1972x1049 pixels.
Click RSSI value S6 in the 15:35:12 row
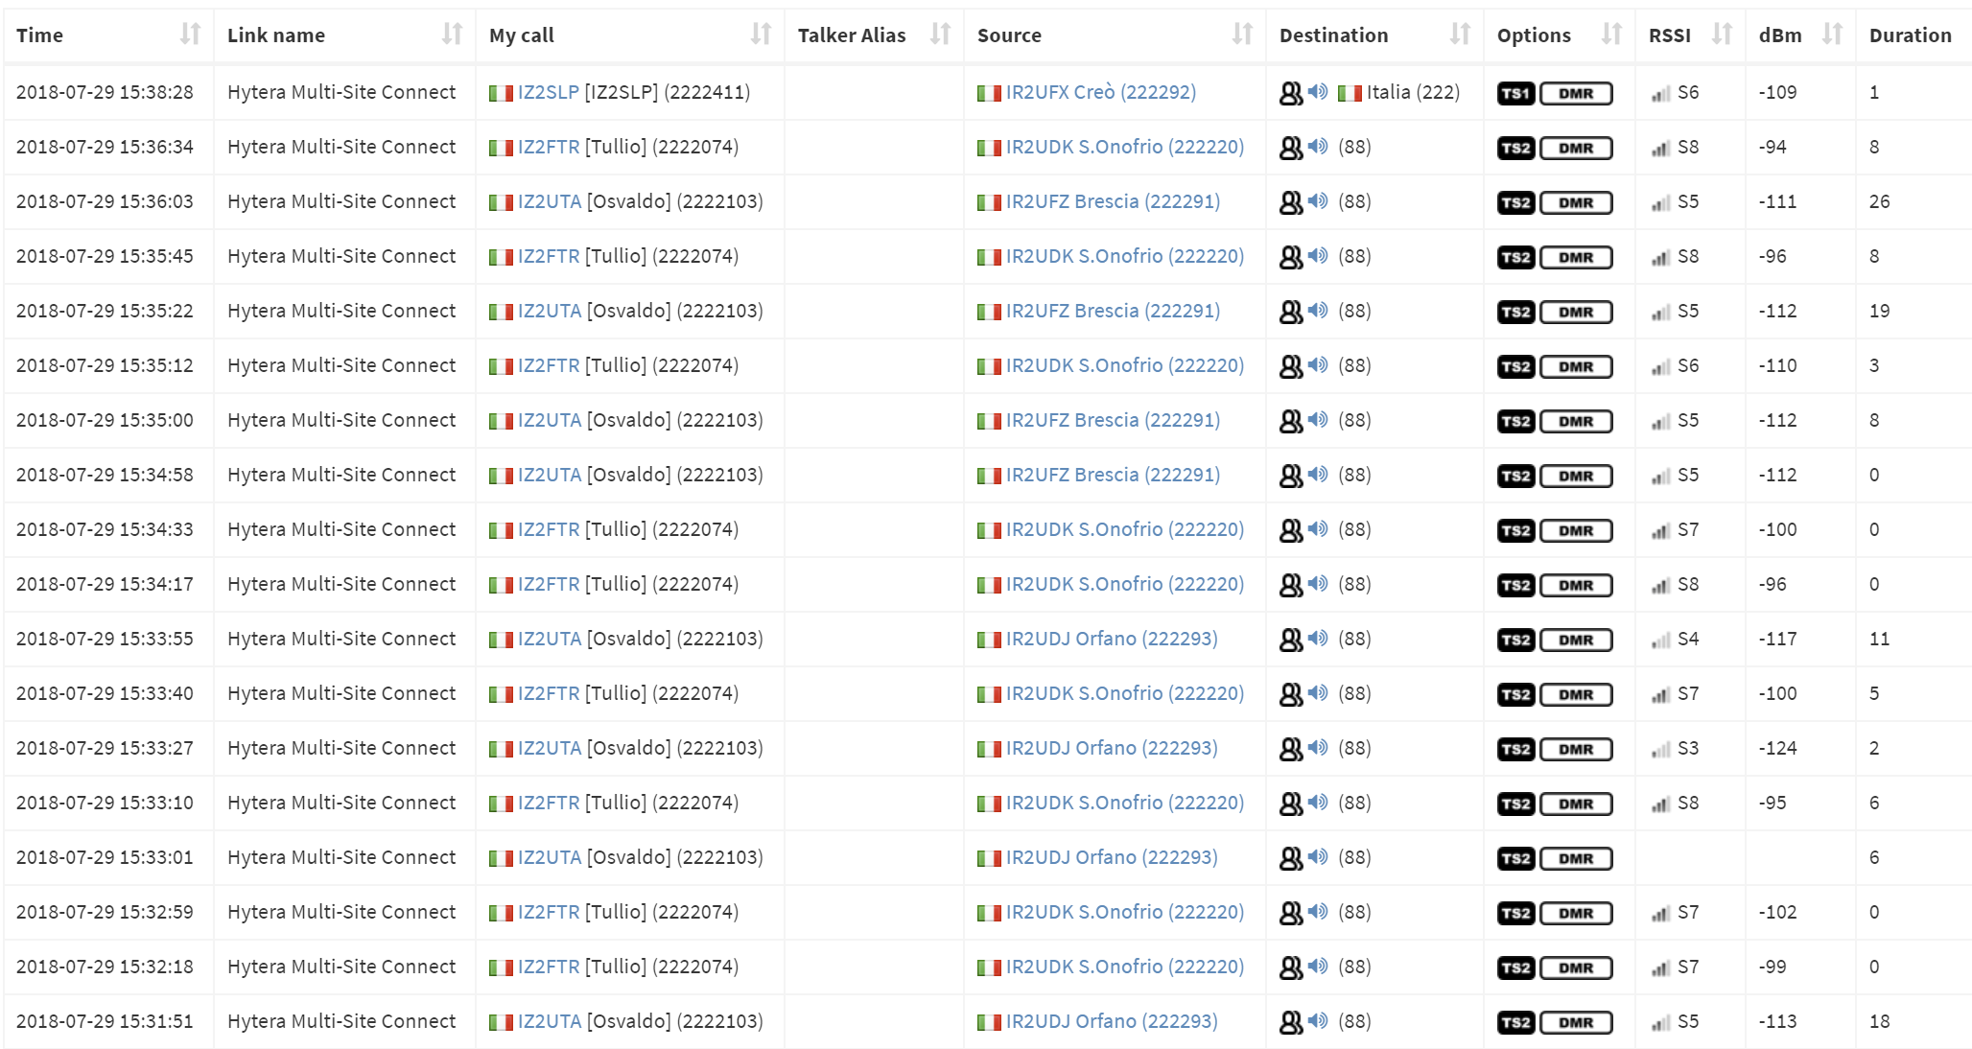point(1688,365)
